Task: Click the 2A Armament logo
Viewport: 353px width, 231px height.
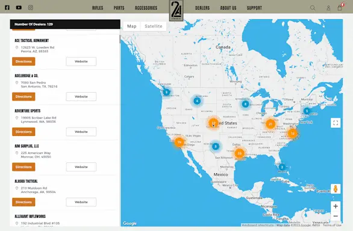Action: pyautogui.click(x=176, y=10)
